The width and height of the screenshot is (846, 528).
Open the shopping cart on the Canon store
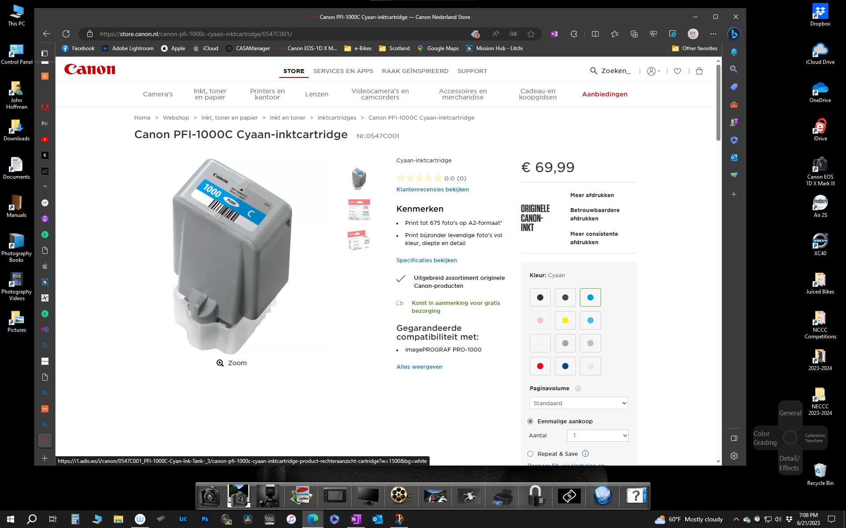[x=699, y=71]
